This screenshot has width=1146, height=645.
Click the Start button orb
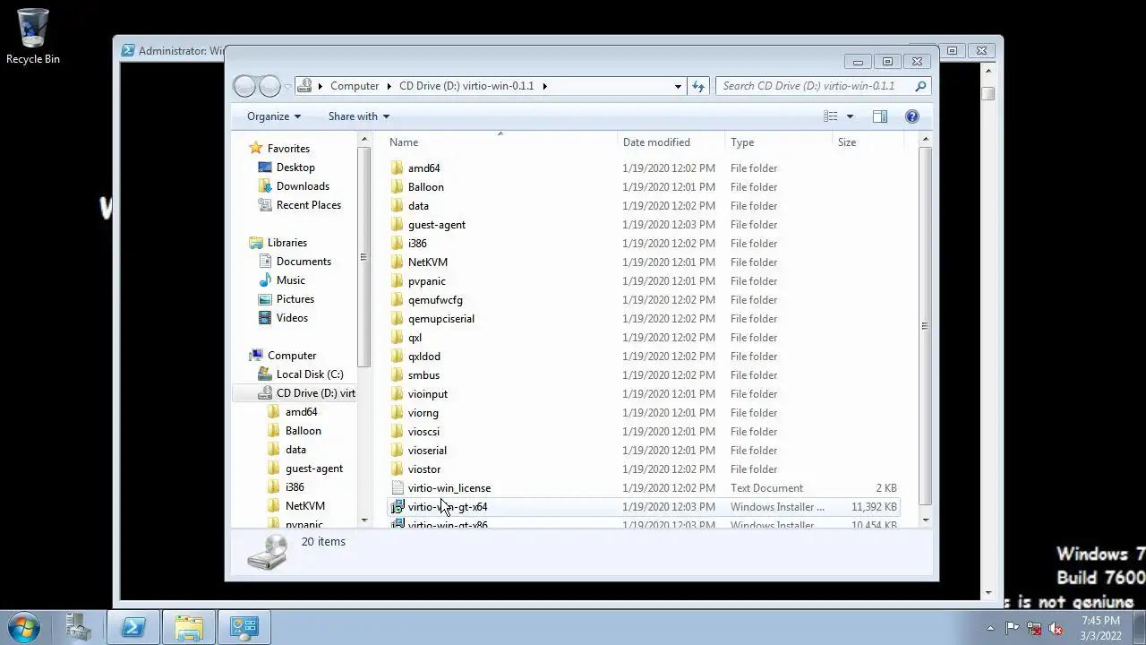tap(24, 626)
